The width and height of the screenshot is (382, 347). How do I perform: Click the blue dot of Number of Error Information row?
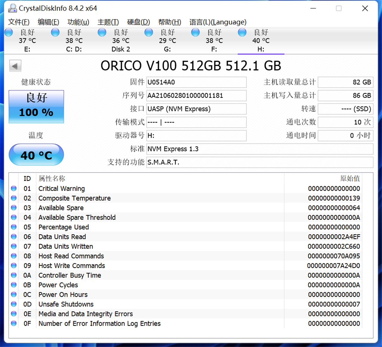14,323
